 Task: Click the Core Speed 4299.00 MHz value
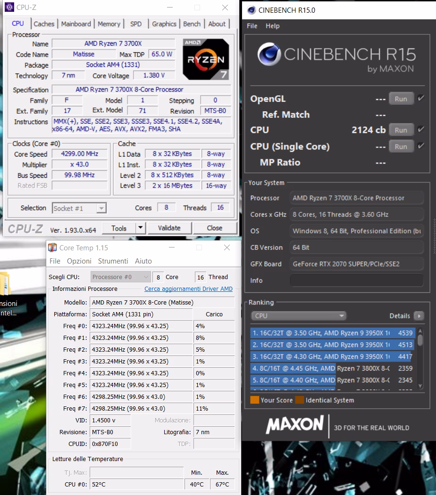click(80, 154)
